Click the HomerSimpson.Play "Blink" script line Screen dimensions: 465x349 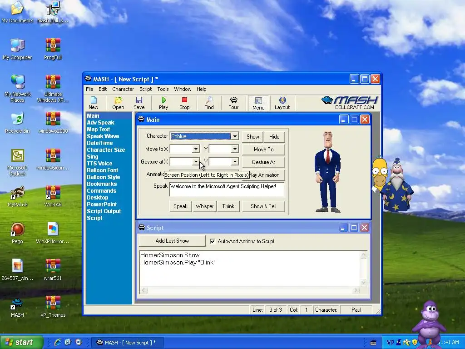pyautogui.click(x=178, y=262)
